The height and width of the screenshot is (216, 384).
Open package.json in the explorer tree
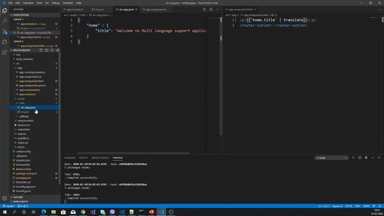23,178
